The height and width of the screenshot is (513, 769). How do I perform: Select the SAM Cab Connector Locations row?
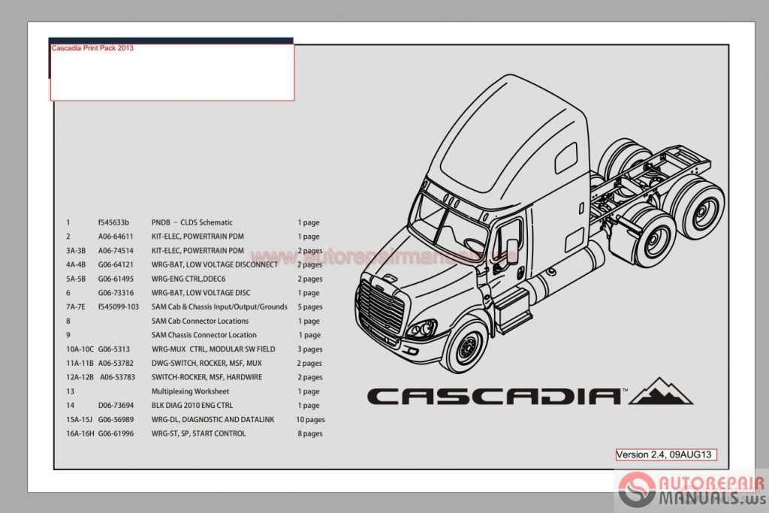pyautogui.click(x=201, y=321)
